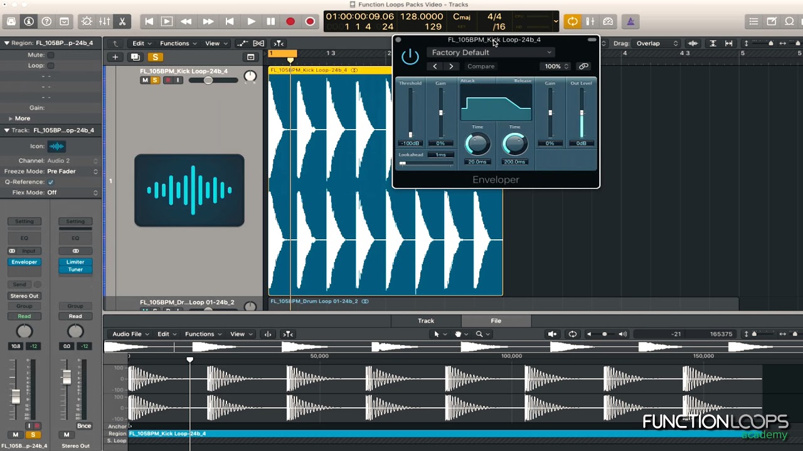The height and width of the screenshot is (451, 803).
Task: Toggle the Q-Reference checkbox
Action: click(51, 182)
